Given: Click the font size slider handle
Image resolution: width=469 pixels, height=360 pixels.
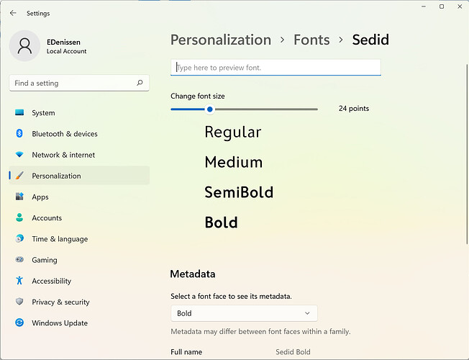Looking at the screenshot, I should coord(210,109).
